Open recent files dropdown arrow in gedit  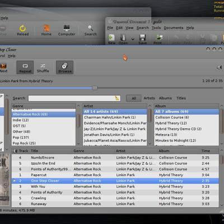[x=133, y=39]
